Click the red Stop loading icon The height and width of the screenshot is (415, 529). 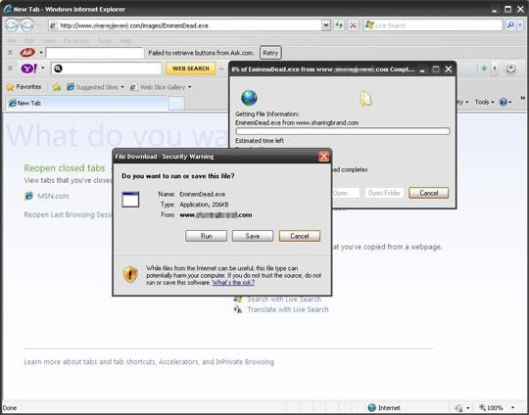click(x=353, y=25)
